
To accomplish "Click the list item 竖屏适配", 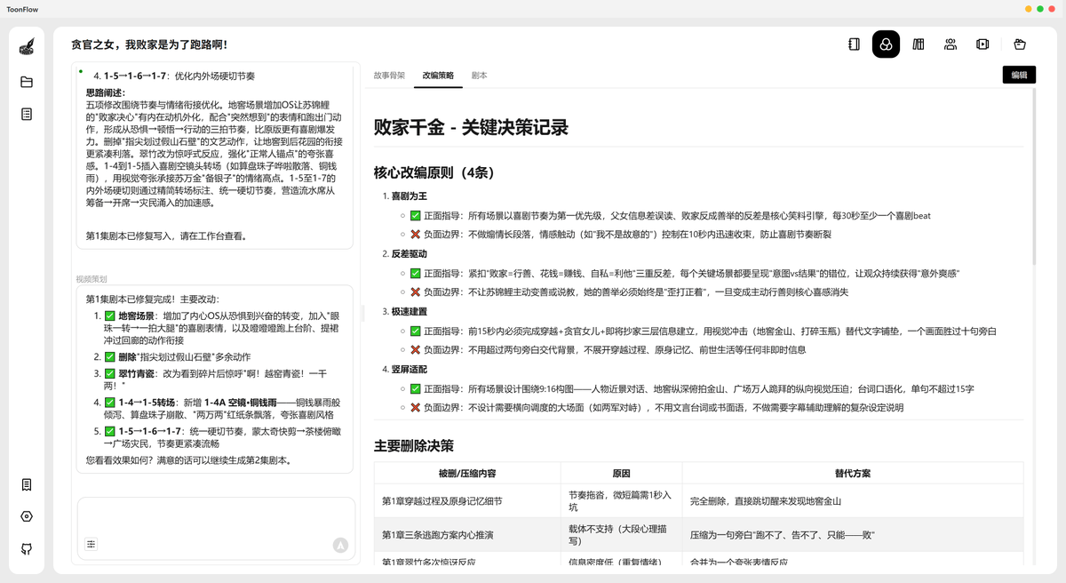I will 410,370.
